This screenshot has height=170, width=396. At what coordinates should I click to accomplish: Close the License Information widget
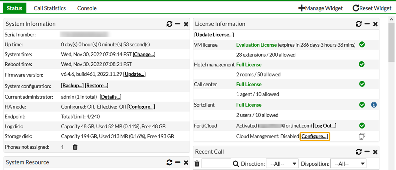375,24
